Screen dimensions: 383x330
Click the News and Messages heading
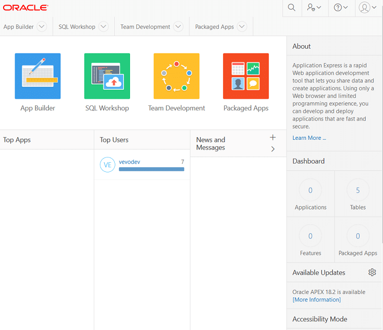pyautogui.click(x=211, y=143)
